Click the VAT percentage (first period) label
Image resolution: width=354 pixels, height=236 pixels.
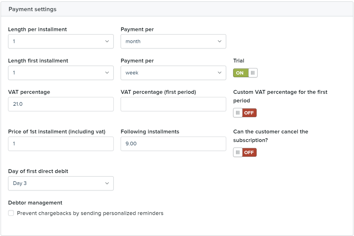[x=158, y=92]
